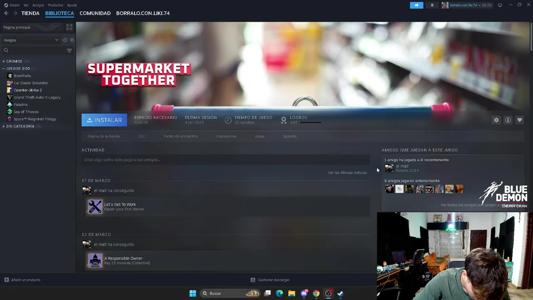Click the megaphone announcements icon

416,5
